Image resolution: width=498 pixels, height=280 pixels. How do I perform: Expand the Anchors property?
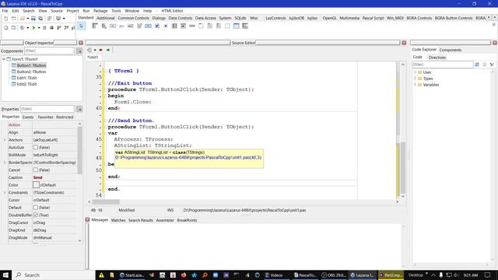click(5, 140)
